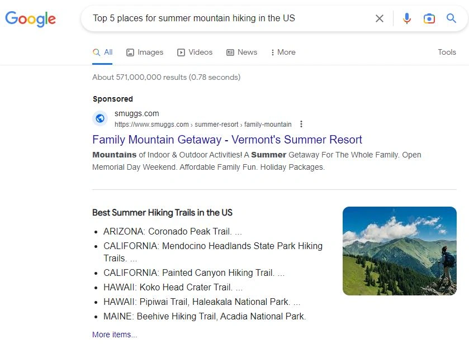
Task: Click the Best Summer Hiking Trails heading
Action: coord(162,213)
